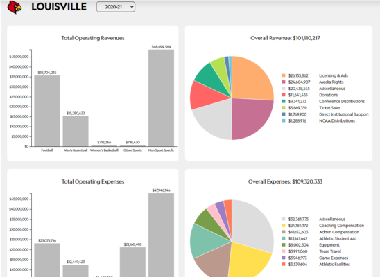Viewport: 380px width, 277px height.
Task: Click the Ticket Sales legend swatch
Action: coord(284,108)
